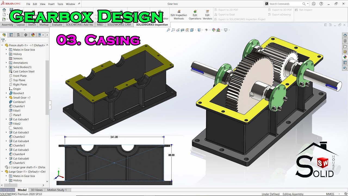Click the MMGS unit system in status bar
Image resolution: width=348 pixels, height=196 pixels.
[x=330, y=194]
